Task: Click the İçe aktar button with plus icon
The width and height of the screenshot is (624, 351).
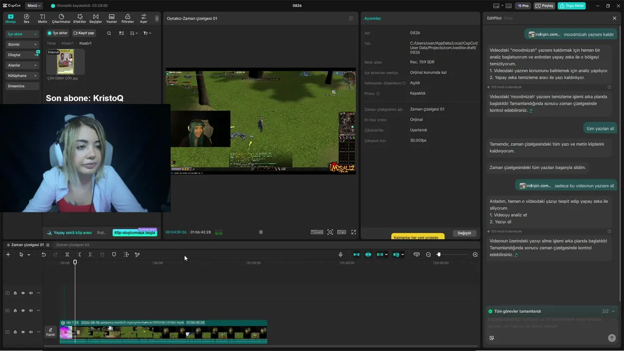Action: tap(58, 33)
